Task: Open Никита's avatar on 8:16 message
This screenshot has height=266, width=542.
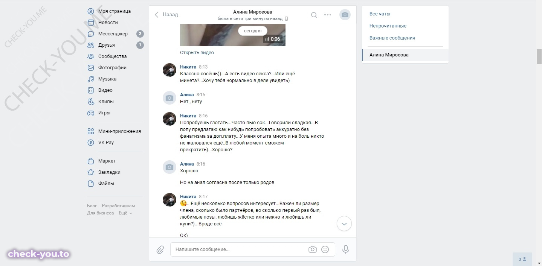Action: (x=169, y=119)
